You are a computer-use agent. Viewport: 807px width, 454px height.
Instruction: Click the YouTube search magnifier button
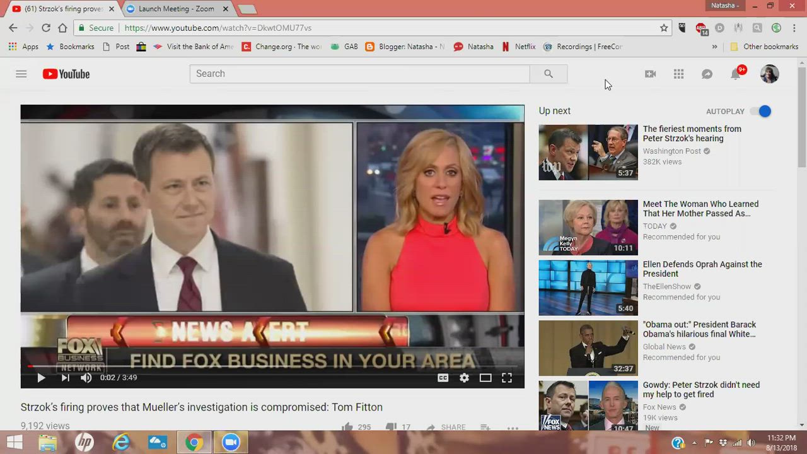(548, 74)
